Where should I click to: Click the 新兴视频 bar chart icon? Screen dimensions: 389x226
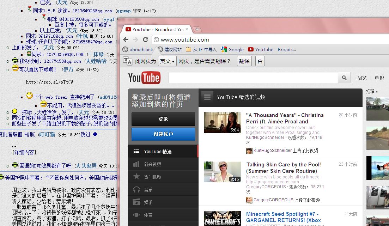click(136, 164)
